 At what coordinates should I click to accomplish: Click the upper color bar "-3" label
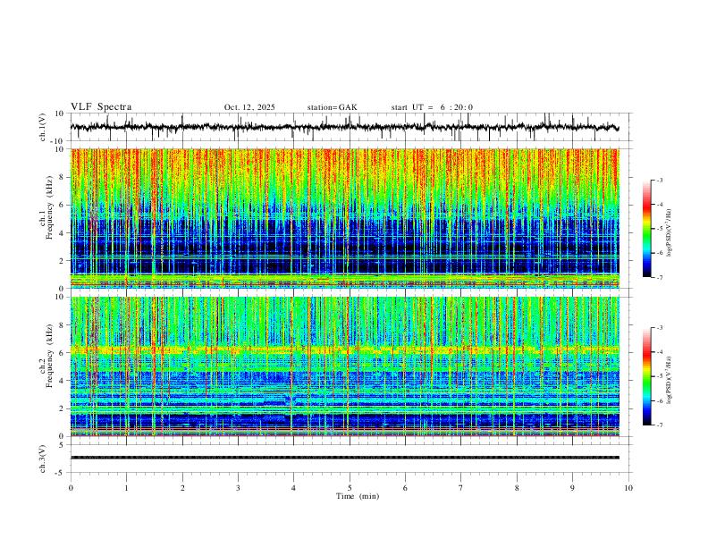pyautogui.click(x=660, y=180)
